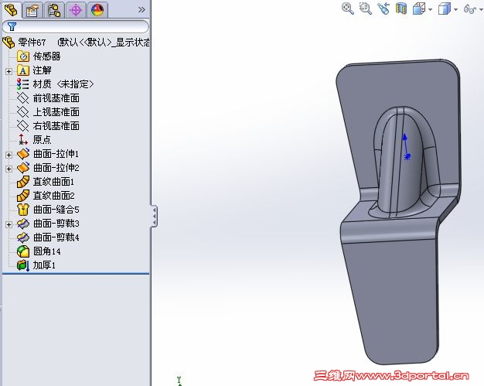Click the 曲面-剪裁3 trim icon
484x386 pixels.
pyautogui.click(x=23, y=224)
